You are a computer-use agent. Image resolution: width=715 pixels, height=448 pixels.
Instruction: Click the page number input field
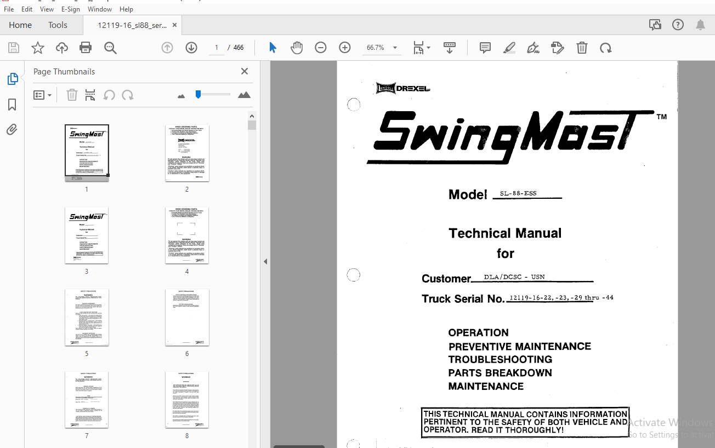coord(217,48)
